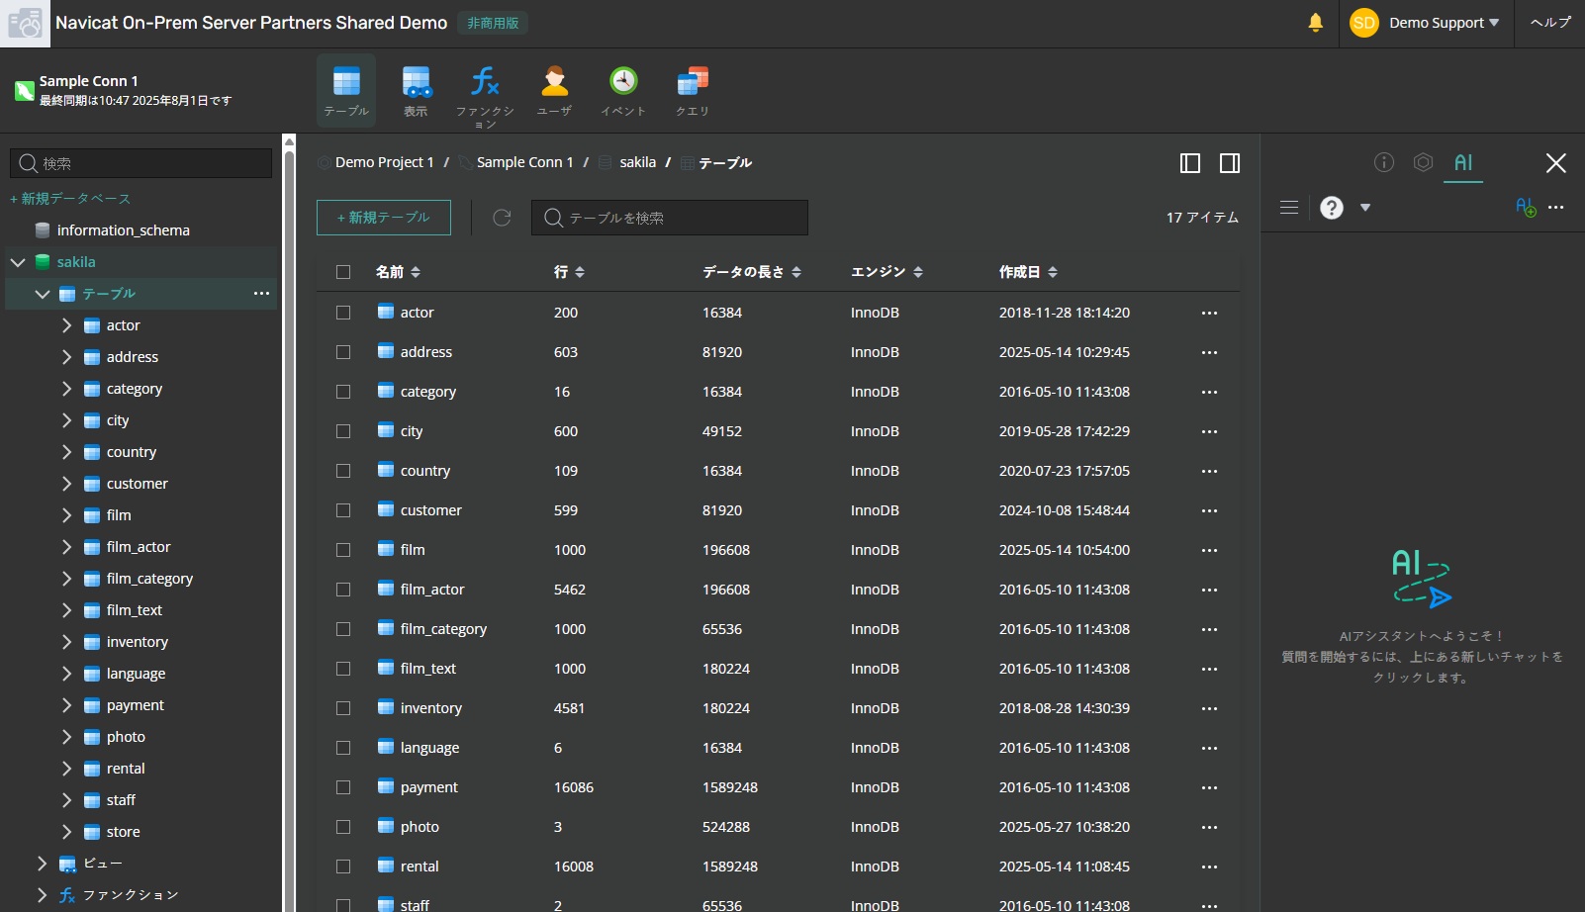Open AI panel more options ellipsis

(1556, 208)
